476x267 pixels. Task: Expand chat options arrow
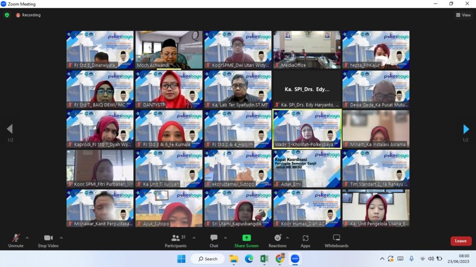click(225, 238)
